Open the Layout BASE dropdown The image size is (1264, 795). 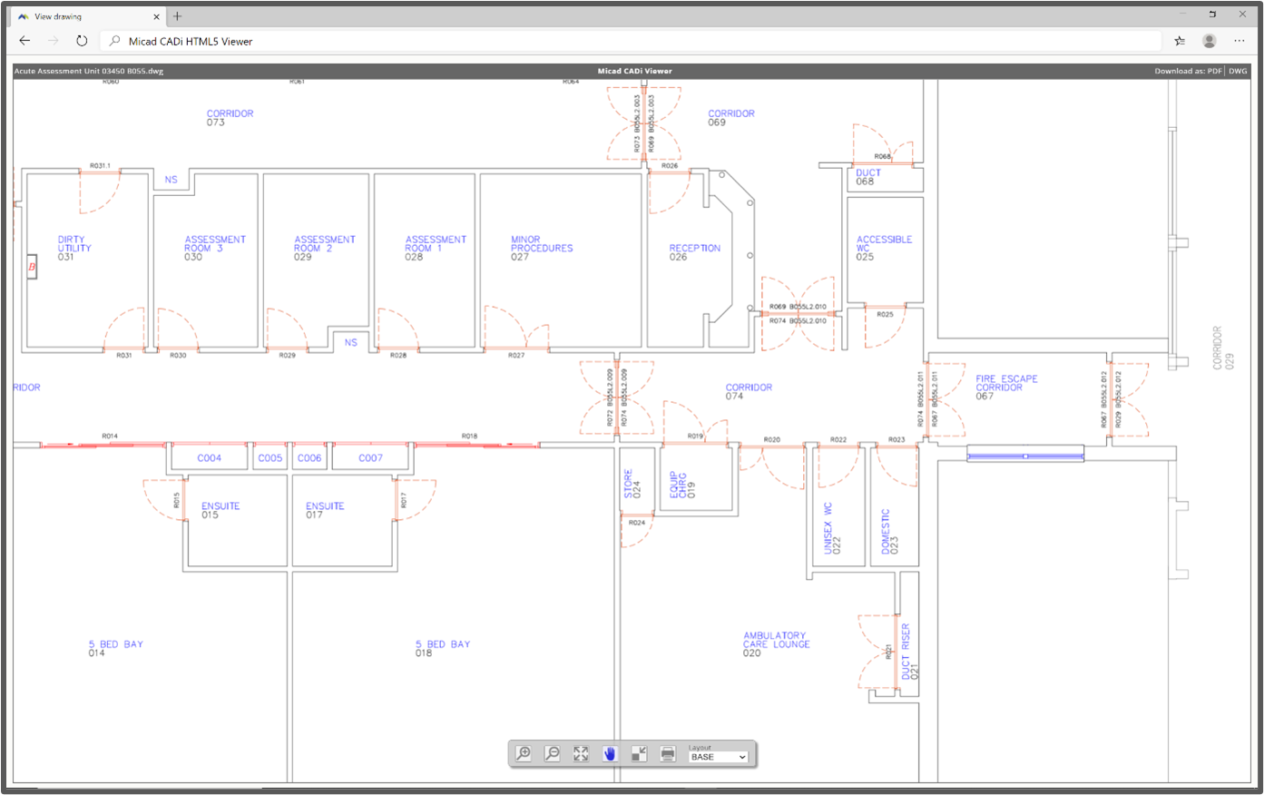pyautogui.click(x=717, y=756)
